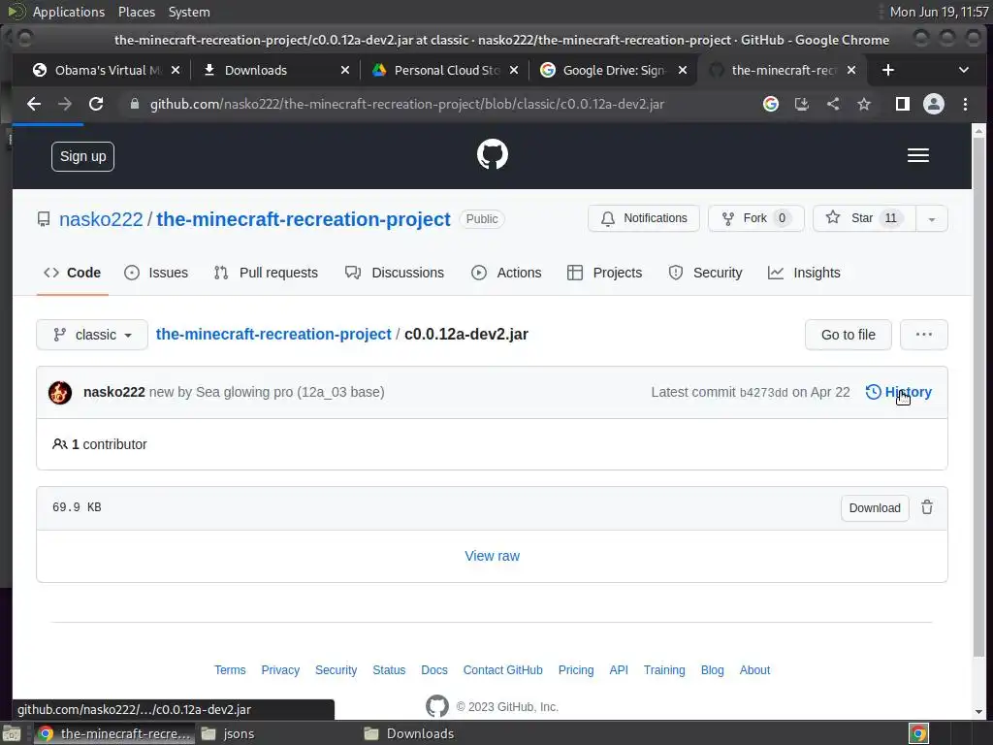Viewport: 993px width, 745px height.
Task: Click the GitHub Octocat logo in header
Action: (x=492, y=154)
